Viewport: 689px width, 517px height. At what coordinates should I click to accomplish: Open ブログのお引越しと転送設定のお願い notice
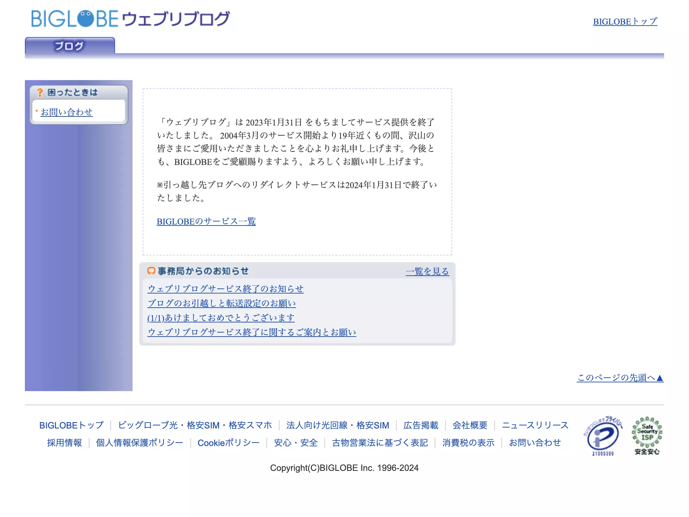click(x=222, y=303)
